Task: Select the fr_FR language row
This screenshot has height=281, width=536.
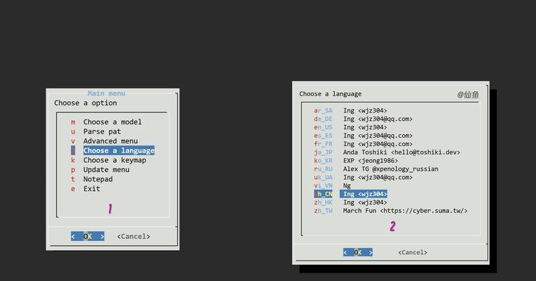Action: (x=363, y=144)
